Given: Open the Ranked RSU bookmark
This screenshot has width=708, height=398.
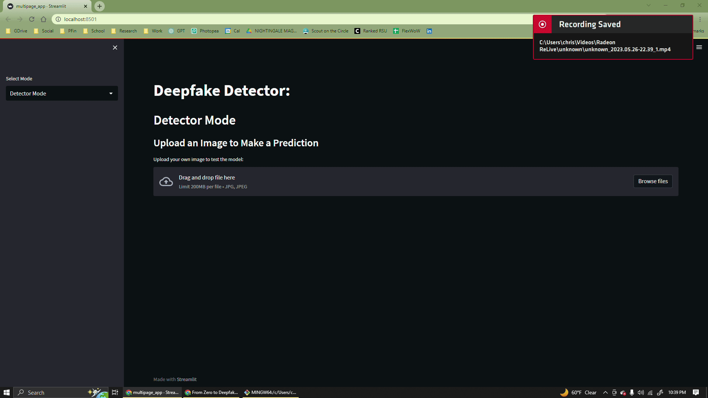Looking at the screenshot, I should 371,31.
